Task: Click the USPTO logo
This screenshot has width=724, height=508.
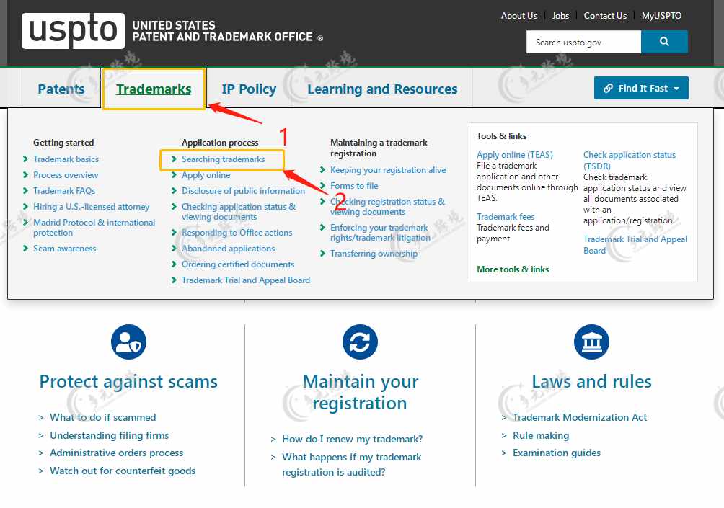Action: [73, 31]
